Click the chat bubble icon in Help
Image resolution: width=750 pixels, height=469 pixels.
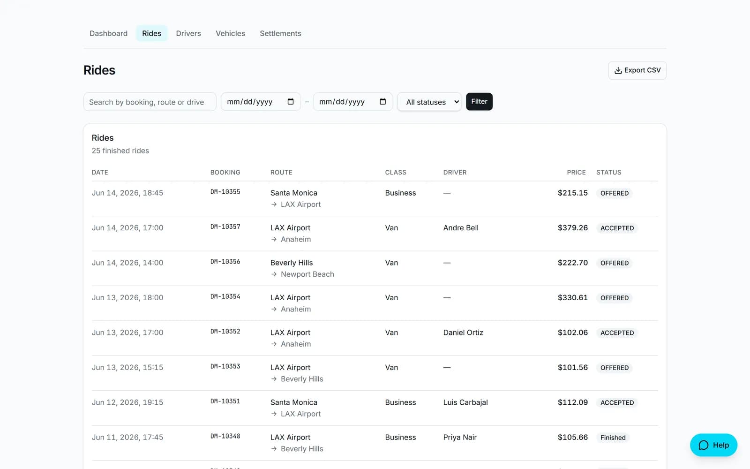point(704,445)
